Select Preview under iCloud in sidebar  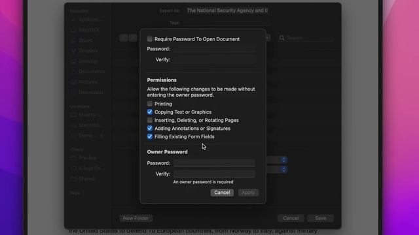click(84, 158)
